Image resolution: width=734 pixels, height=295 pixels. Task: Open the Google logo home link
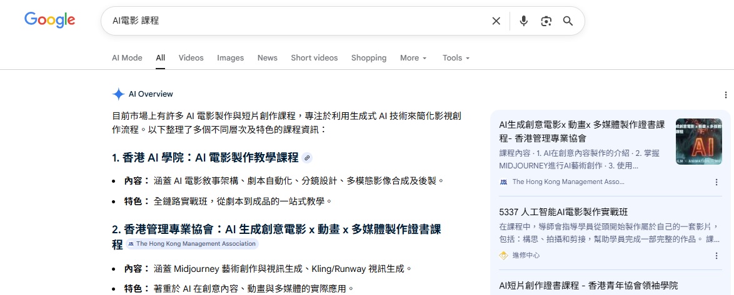49,20
